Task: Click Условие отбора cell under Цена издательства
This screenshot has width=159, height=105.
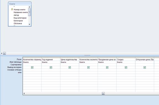Action: (70, 70)
